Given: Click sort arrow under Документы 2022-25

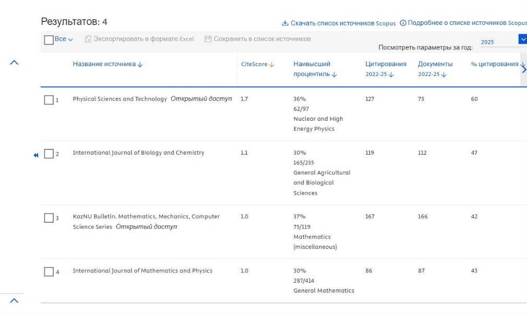Looking at the screenshot, I should (444, 74).
